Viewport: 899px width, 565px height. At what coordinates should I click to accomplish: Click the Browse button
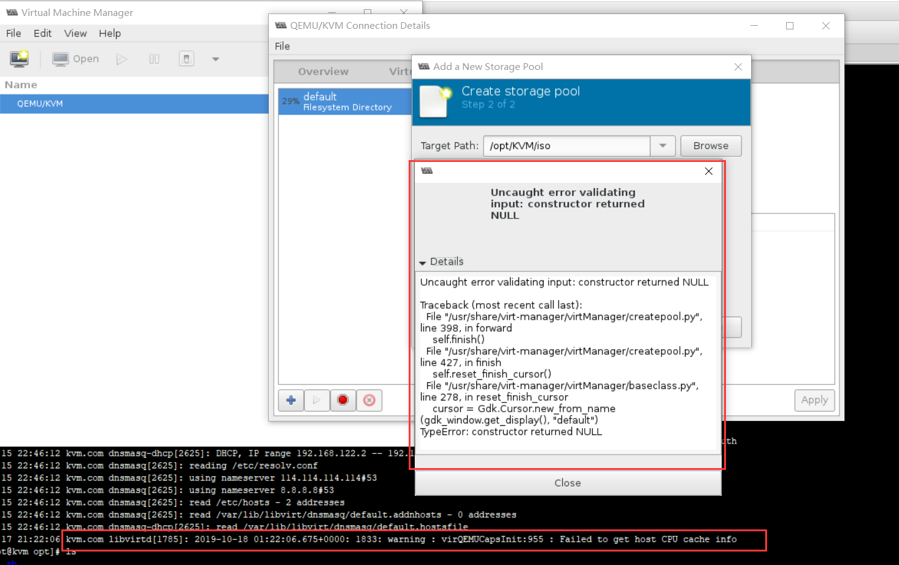point(711,146)
